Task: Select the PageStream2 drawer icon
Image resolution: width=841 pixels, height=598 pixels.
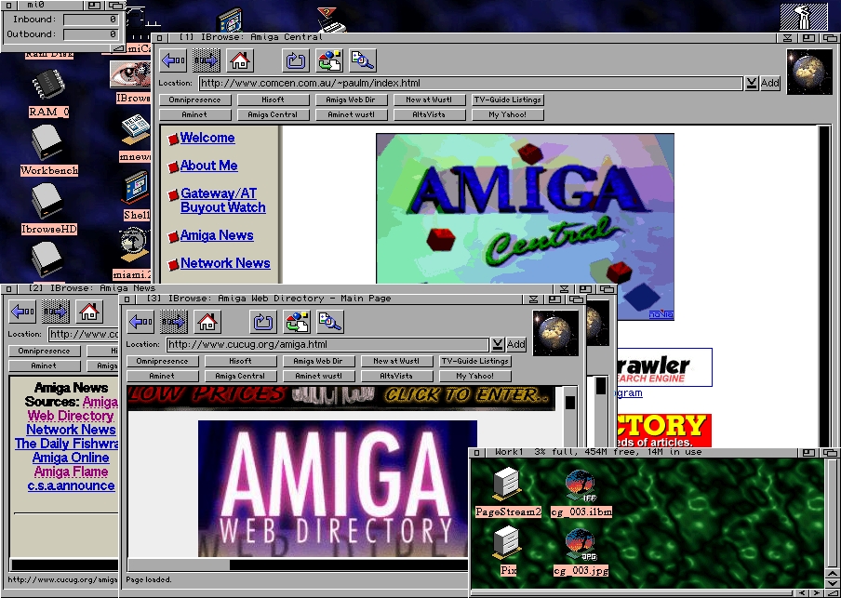Action: 507,485
